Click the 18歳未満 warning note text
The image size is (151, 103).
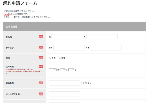[x=19, y=69]
